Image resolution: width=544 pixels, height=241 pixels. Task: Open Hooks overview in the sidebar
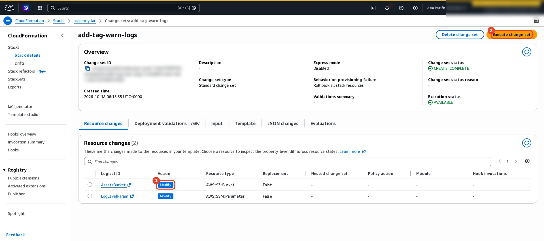click(x=22, y=134)
